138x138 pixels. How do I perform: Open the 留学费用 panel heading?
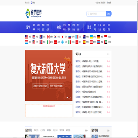pos(95,130)
